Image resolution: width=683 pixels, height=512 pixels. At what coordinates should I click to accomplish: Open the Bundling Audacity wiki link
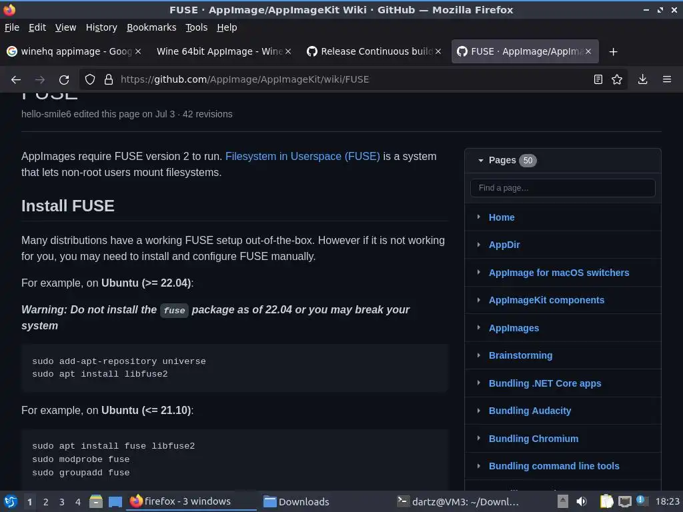pyautogui.click(x=530, y=411)
